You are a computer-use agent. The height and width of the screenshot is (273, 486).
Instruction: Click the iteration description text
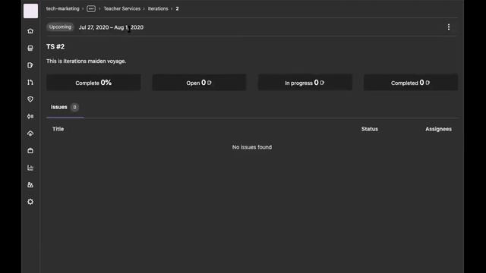[86, 61]
